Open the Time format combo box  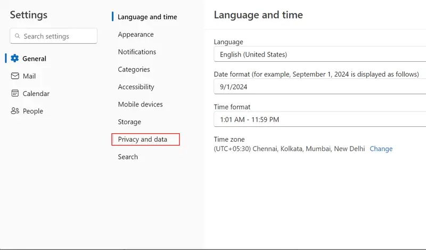[x=319, y=119]
